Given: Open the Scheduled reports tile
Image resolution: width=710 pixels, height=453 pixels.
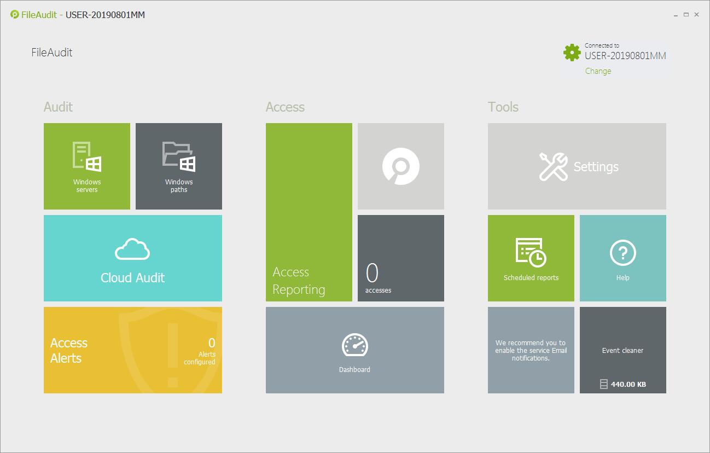Looking at the screenshot, I should (x=531, y=258).
